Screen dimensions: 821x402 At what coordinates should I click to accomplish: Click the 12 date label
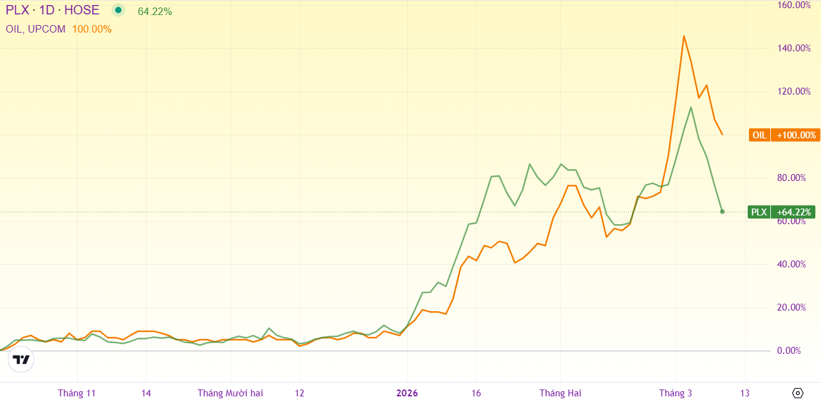(x=299, y=393)
